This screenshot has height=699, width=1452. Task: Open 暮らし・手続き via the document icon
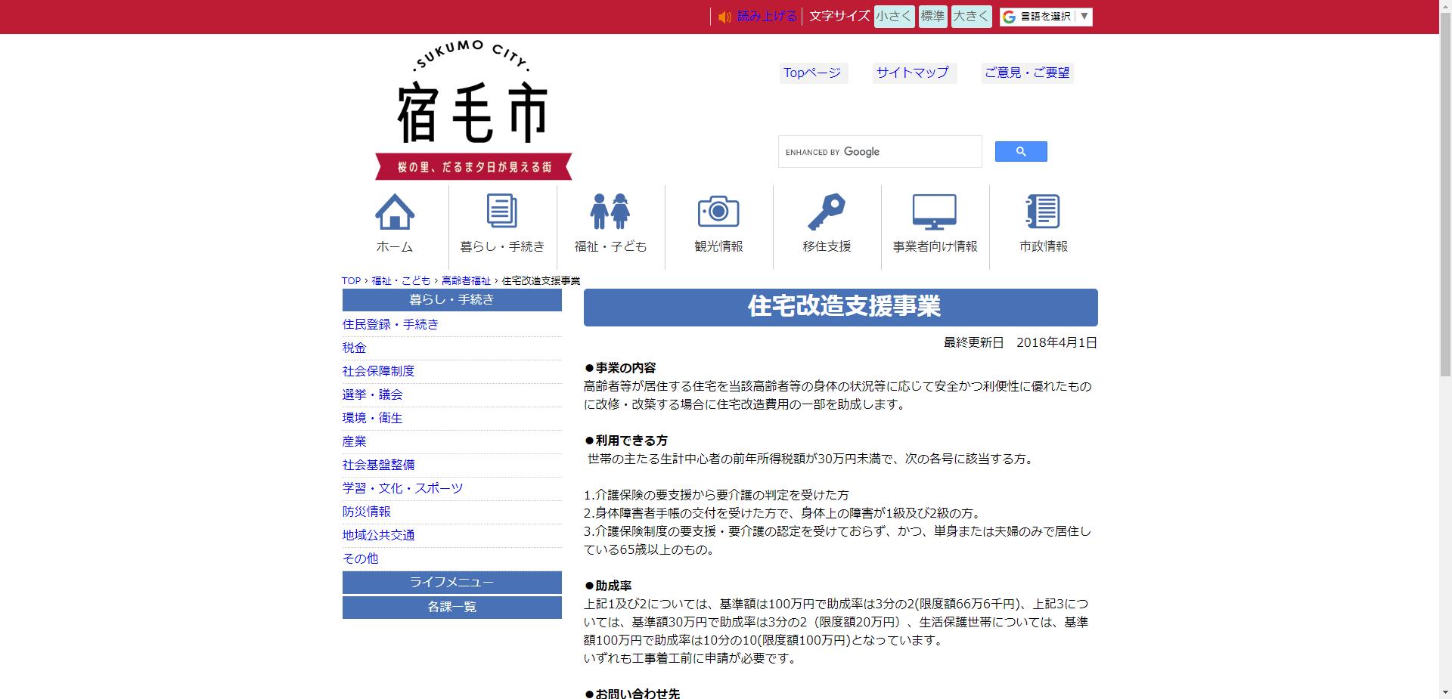click(502, 223)
